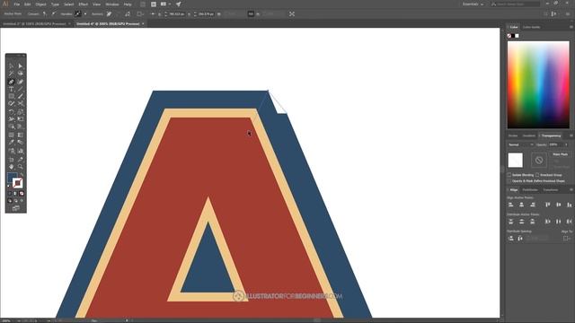The width and height of the screenshot is (575, 323).
Task: Select the Rectangle tool
Action: click(x=12, y=96)
